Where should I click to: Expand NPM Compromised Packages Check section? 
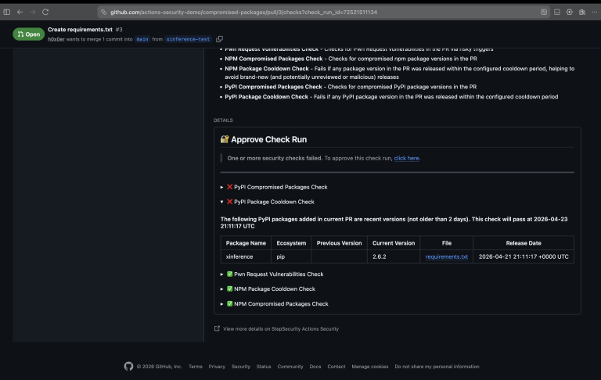click(x=222, y=304)
